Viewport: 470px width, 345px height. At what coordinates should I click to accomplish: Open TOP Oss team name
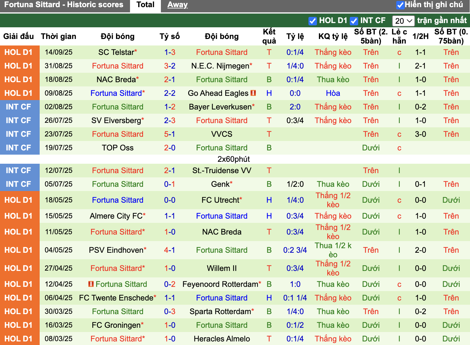[118, 148]
